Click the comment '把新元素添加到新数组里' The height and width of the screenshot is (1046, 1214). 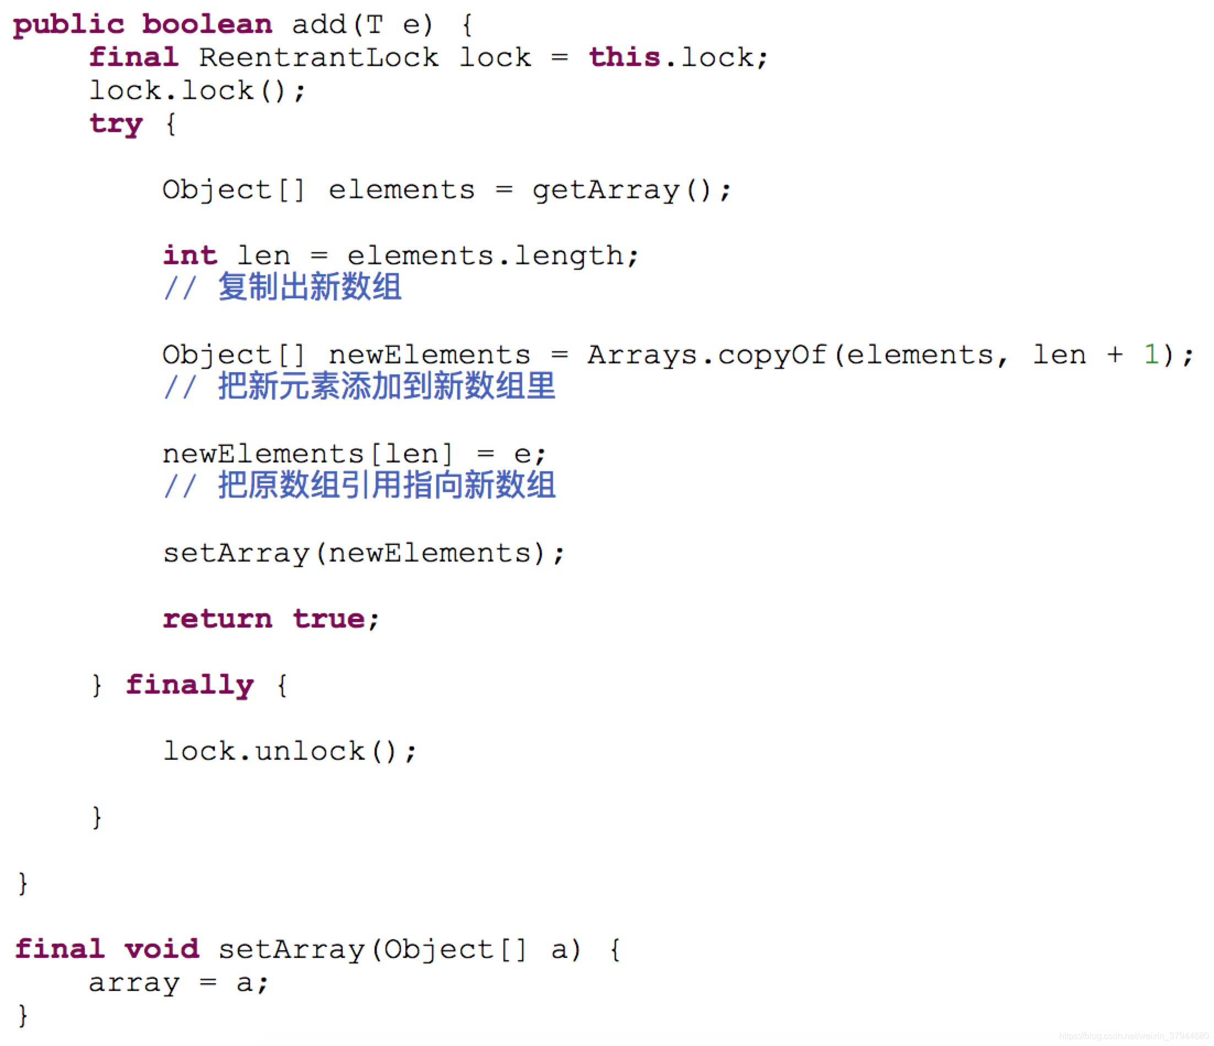[x=387, y=386]
